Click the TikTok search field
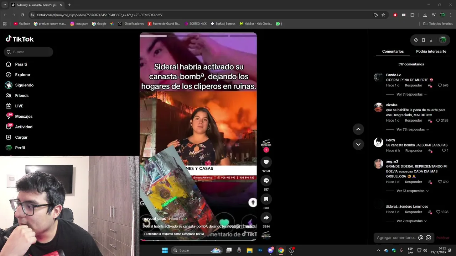Image resolution: width=456 pixels, height=256 pixels. pyautogui.click(x=28, y=52)
